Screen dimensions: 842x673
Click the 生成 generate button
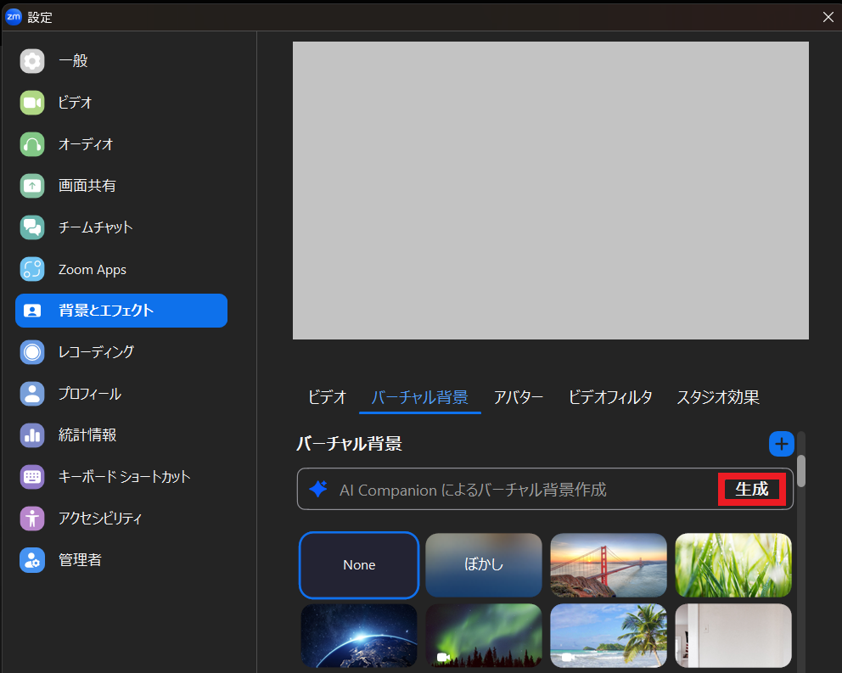(x=751, y=490)
